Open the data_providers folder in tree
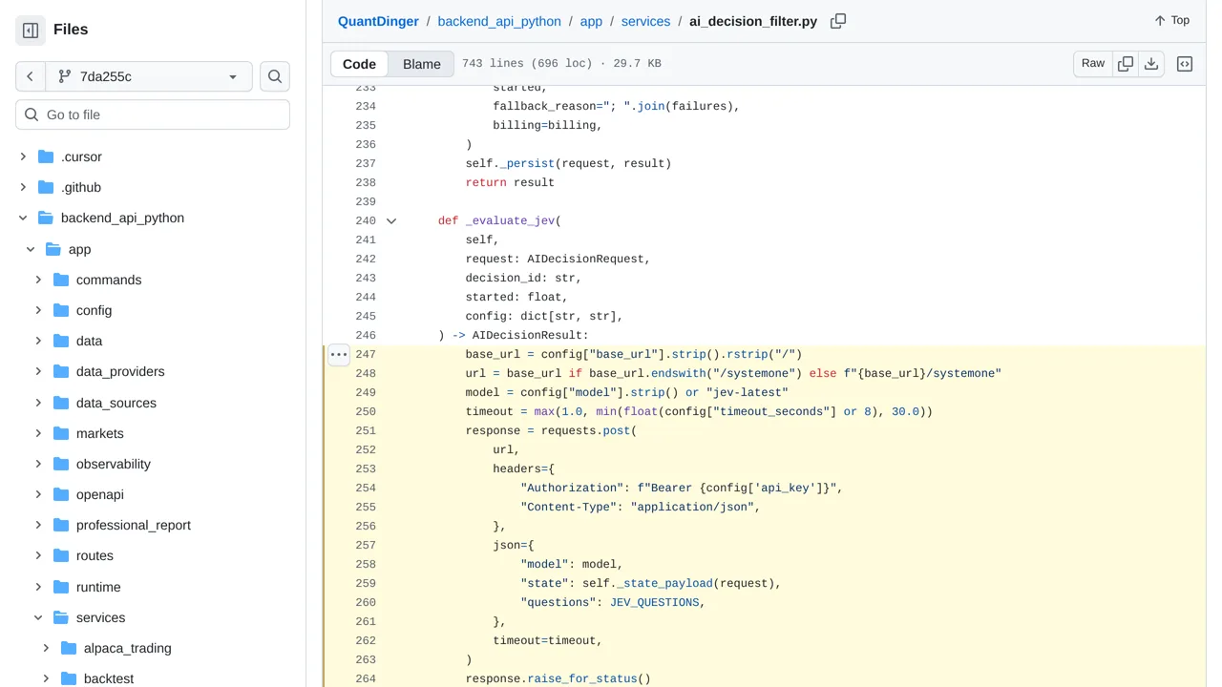Viewport: 1222px width, 687px height. click(120, 371)
